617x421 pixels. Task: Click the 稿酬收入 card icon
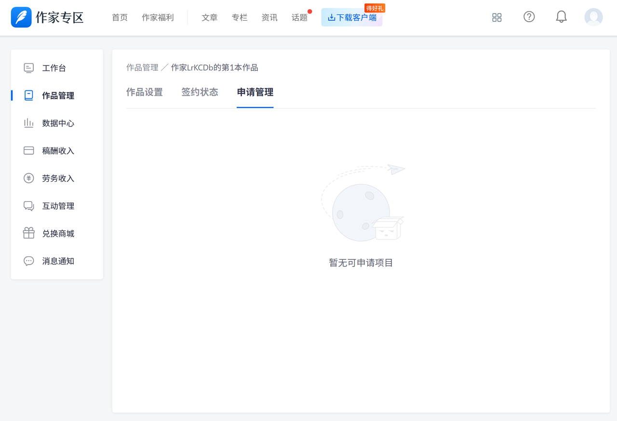click(x=29, y=151)
